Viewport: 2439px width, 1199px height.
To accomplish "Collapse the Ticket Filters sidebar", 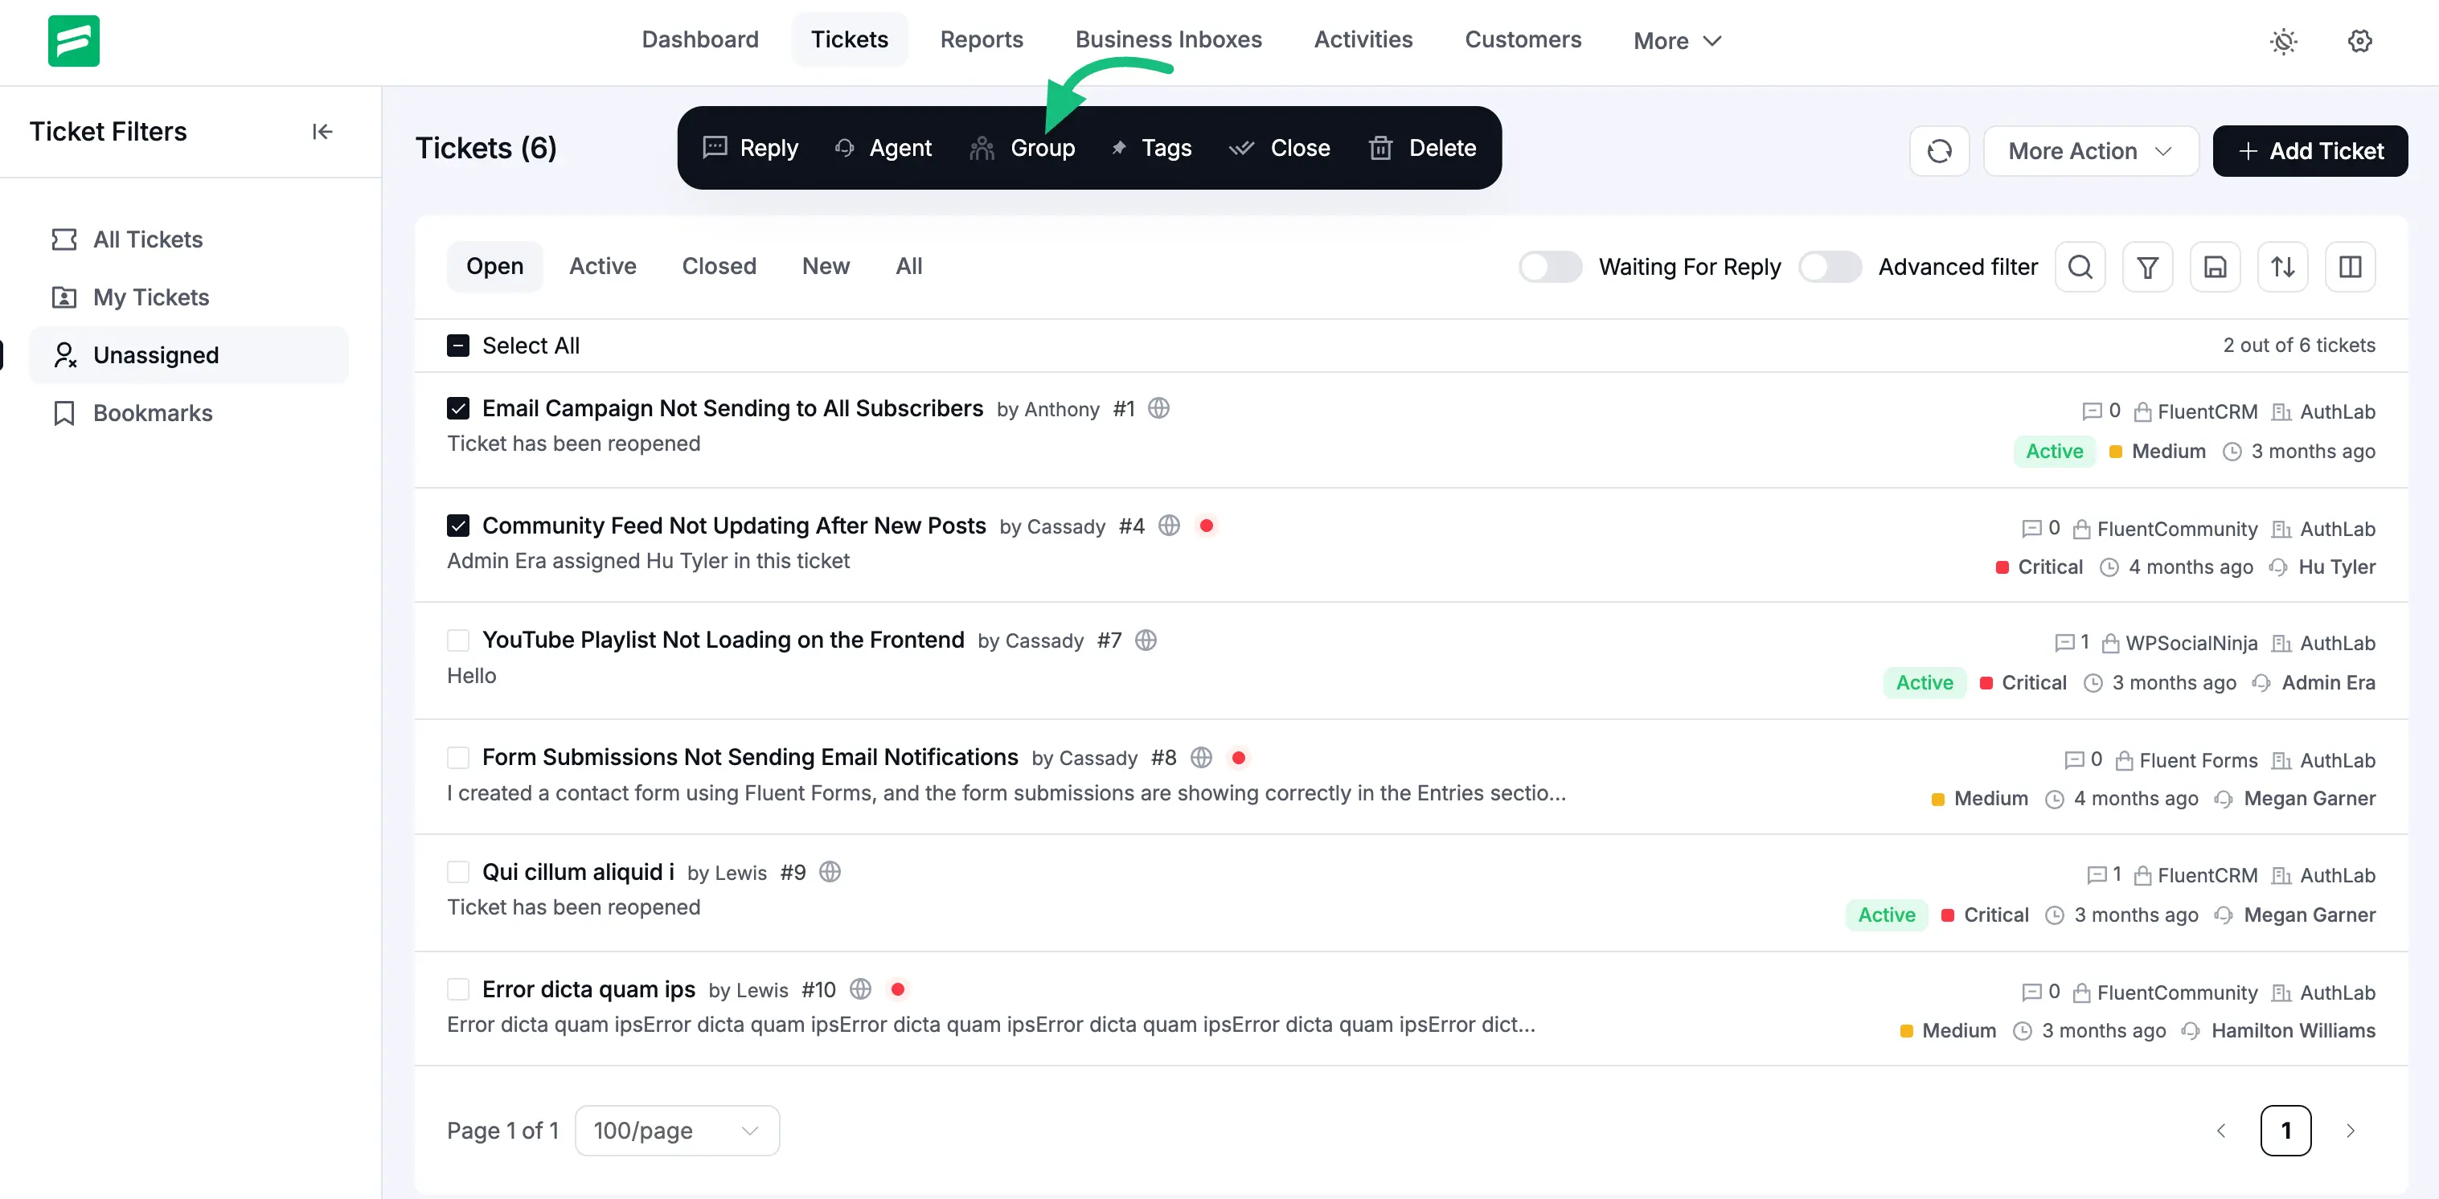I will 322,132.
